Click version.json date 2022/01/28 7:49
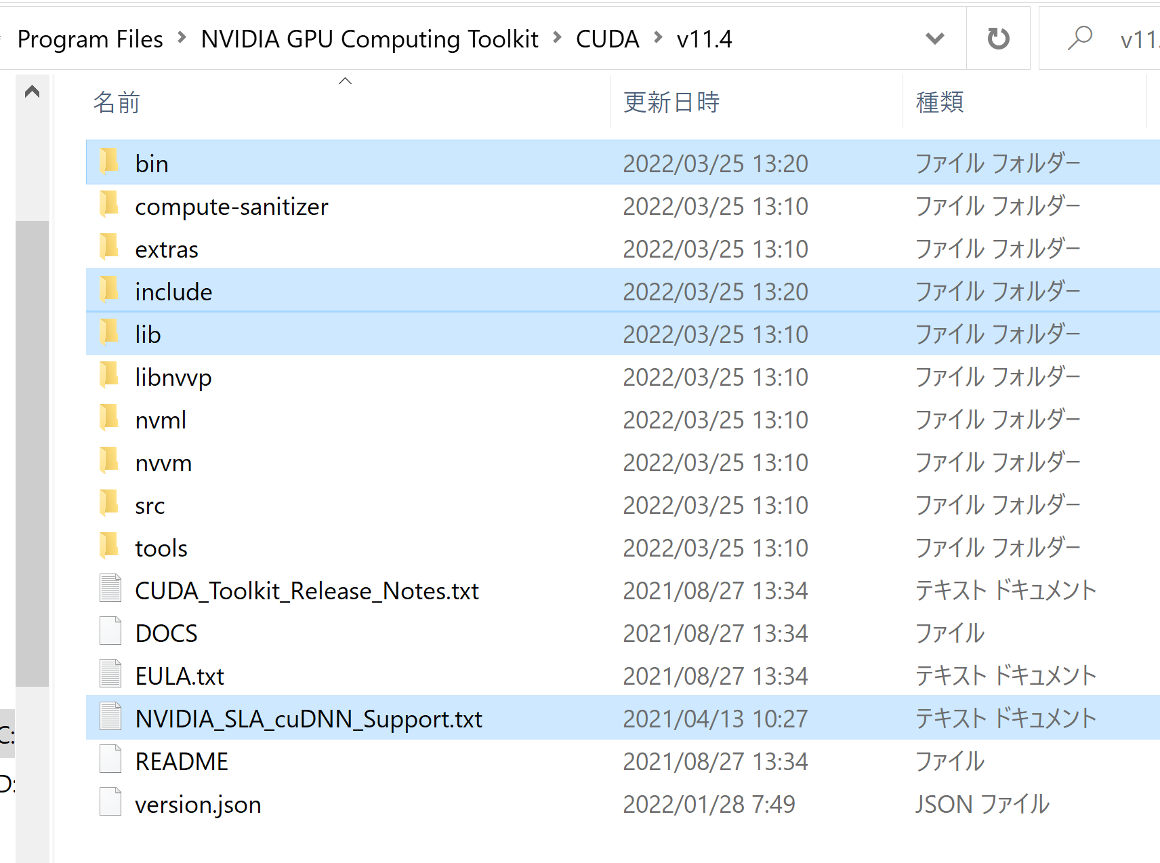Viewport: 1160px width, 863px height. 709,805
